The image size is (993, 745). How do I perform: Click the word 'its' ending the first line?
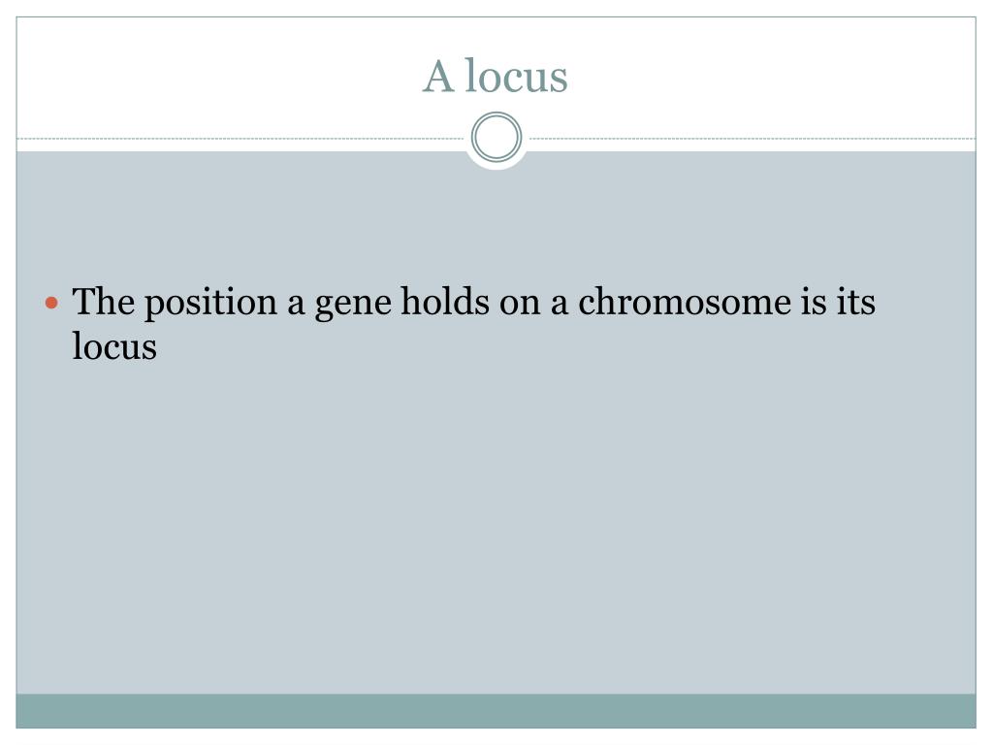point(856,301)
